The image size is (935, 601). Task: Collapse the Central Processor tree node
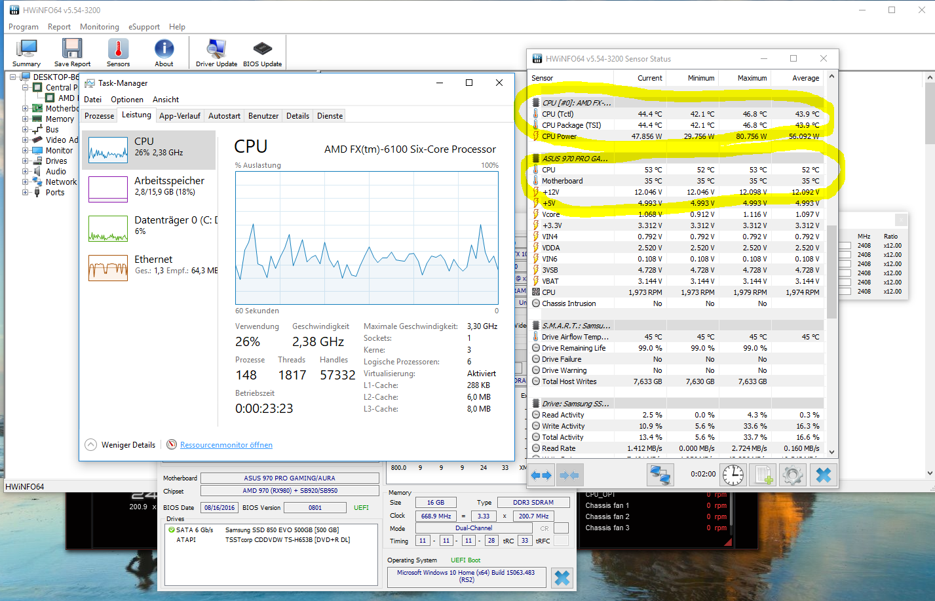pos(26,87)
